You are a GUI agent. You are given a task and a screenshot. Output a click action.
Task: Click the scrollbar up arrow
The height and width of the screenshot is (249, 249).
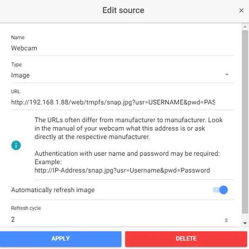245,27
